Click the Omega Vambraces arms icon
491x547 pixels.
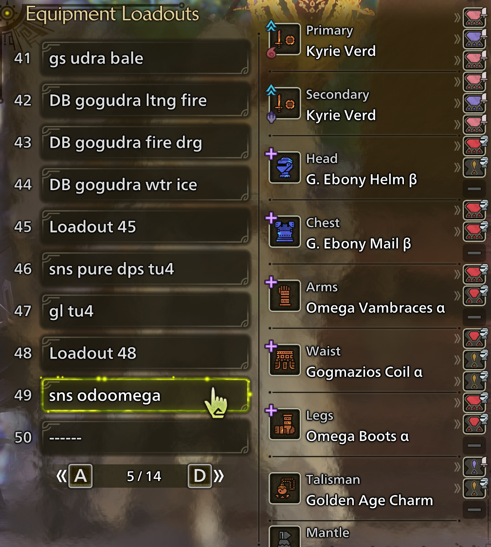pos(285,296)
